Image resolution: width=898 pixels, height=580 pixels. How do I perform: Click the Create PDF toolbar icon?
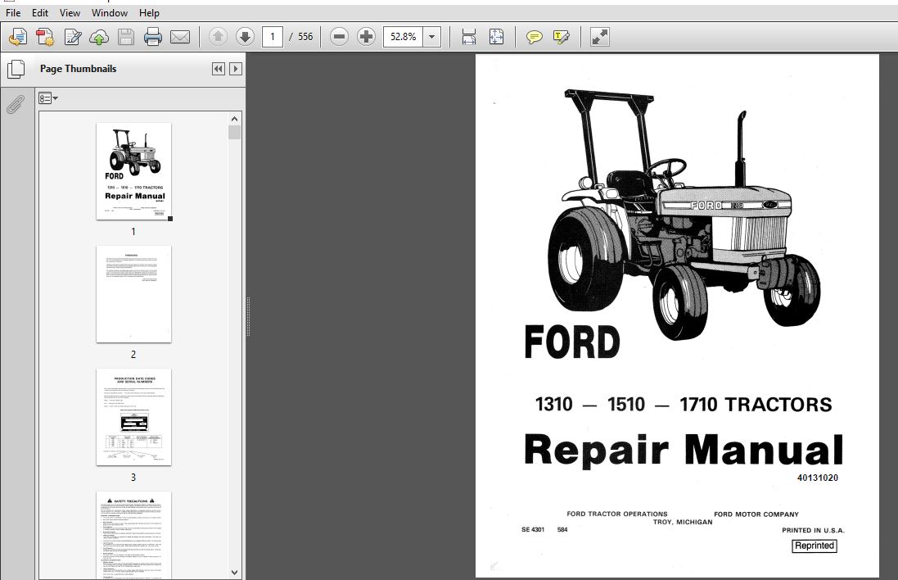coord(45,37)
